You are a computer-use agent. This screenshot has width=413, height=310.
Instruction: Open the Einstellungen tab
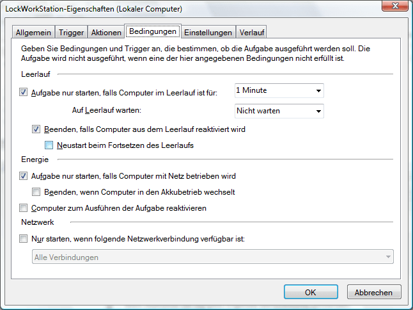(x=208, y=32)
